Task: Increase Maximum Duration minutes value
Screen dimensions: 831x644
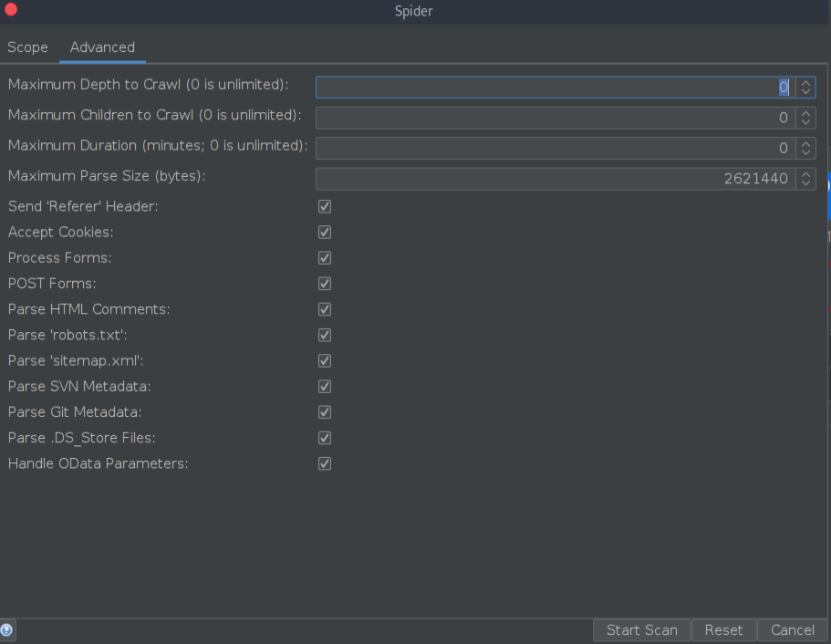Action: (x=805, y=143)
